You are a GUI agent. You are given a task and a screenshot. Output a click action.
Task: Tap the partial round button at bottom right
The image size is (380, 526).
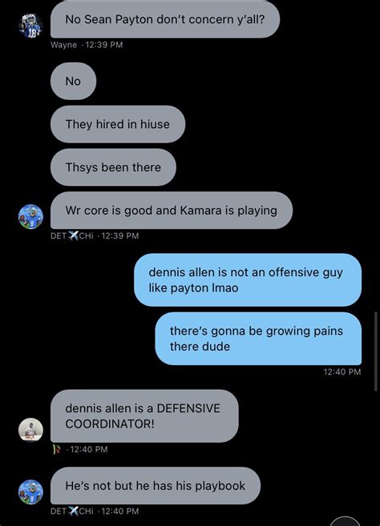point(345,521)
